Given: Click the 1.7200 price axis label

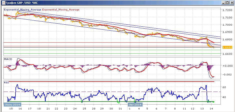Looking at the screenshot, I should click(x=227, y=10).
